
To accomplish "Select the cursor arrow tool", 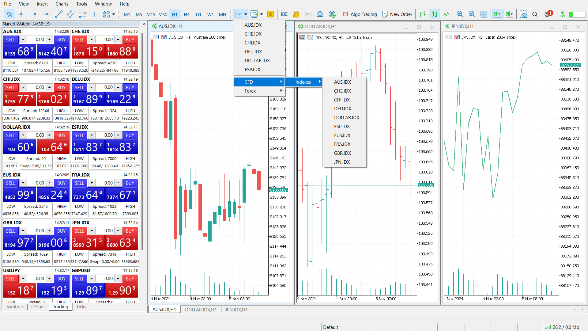I will click(9, 14).
